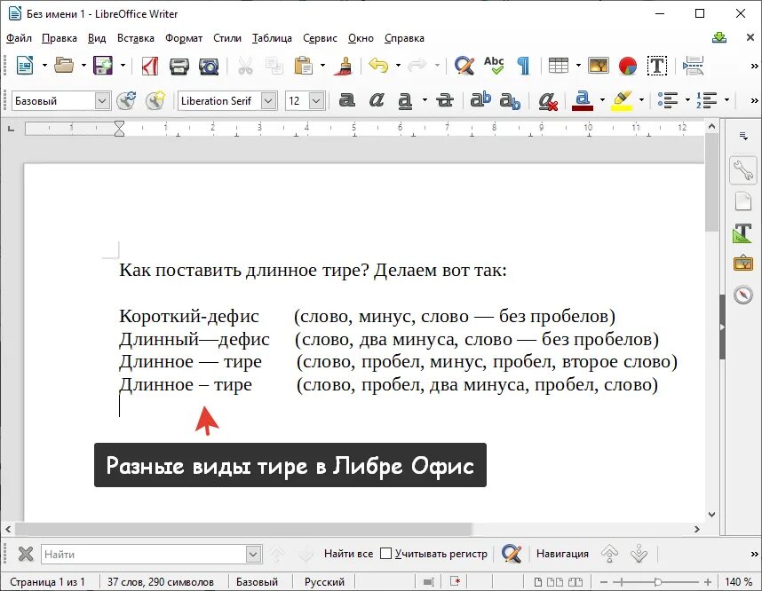
Task: Close the Find toolbar
Action: point(26,554)
